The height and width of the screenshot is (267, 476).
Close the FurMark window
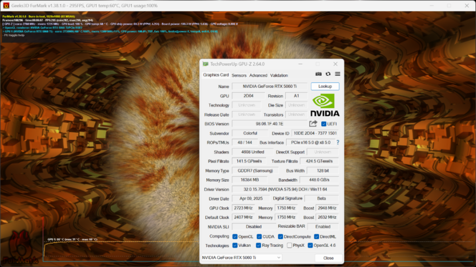pyautogui.click(x=467, y=5)
